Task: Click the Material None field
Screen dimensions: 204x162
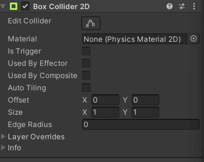Action: pos(135,39)
